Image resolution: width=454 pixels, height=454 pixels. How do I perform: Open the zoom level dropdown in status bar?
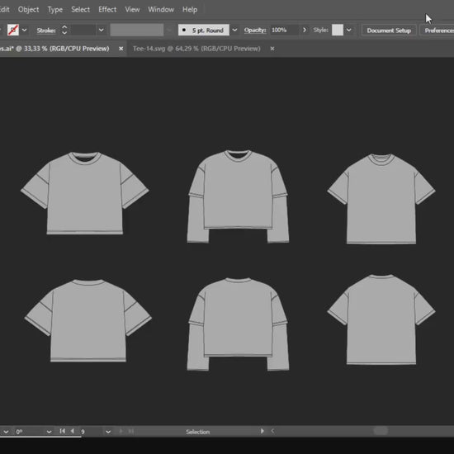(6, 432)
